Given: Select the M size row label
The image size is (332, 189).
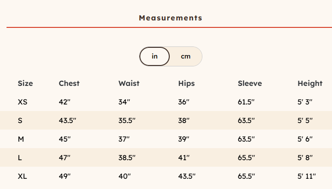Looking at the screenshot, I should coord(21,139).
